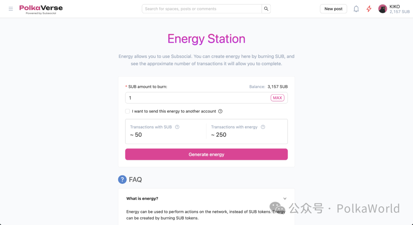Click the red energy lightning icon
This screenshot has width=413, height=225.
(369, 9)
